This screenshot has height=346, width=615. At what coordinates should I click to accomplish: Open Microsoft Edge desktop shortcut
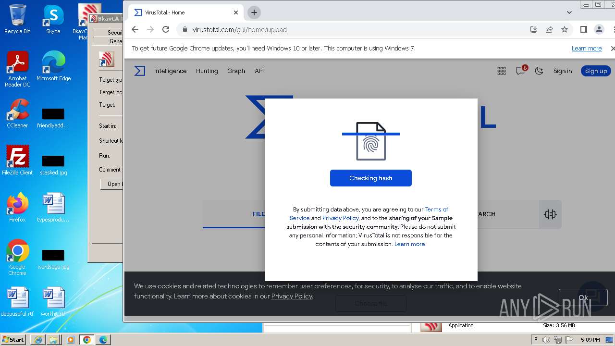53,66
